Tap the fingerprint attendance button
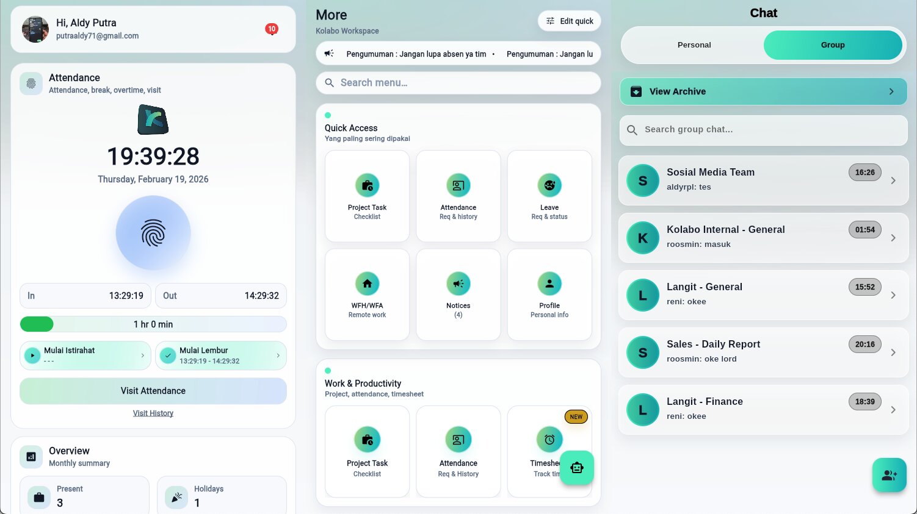 pos(153,233)
